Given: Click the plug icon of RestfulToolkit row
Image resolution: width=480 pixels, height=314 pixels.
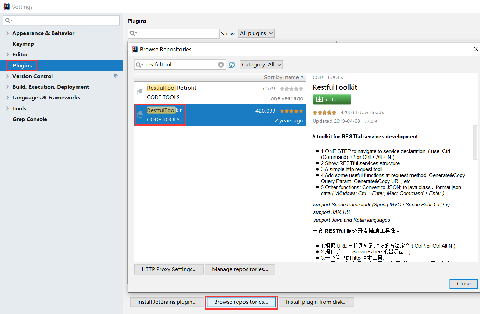Looking at the screenshot, I should point(140,114).
